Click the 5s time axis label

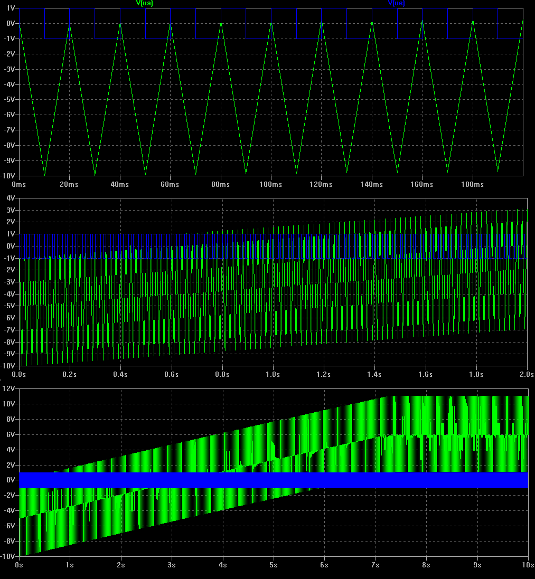pyautogui.click(x=273, y=565)
